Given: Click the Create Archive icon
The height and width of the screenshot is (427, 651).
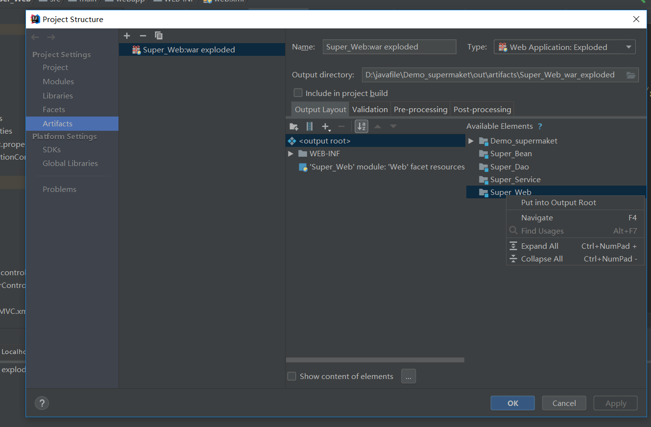Looking at the screenshot, I should click(309, 126).
